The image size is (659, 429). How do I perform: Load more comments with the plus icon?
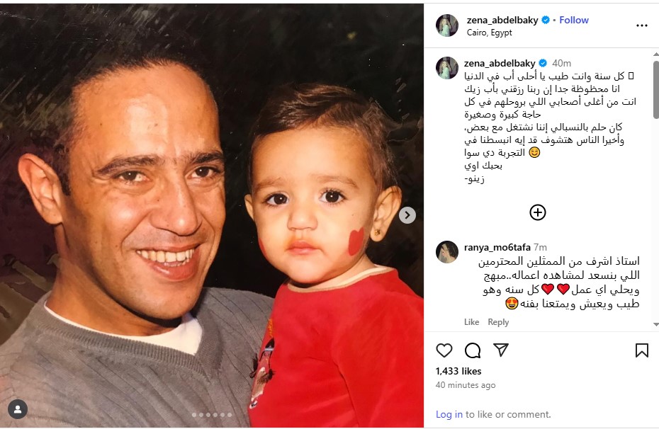click(538, 212)
